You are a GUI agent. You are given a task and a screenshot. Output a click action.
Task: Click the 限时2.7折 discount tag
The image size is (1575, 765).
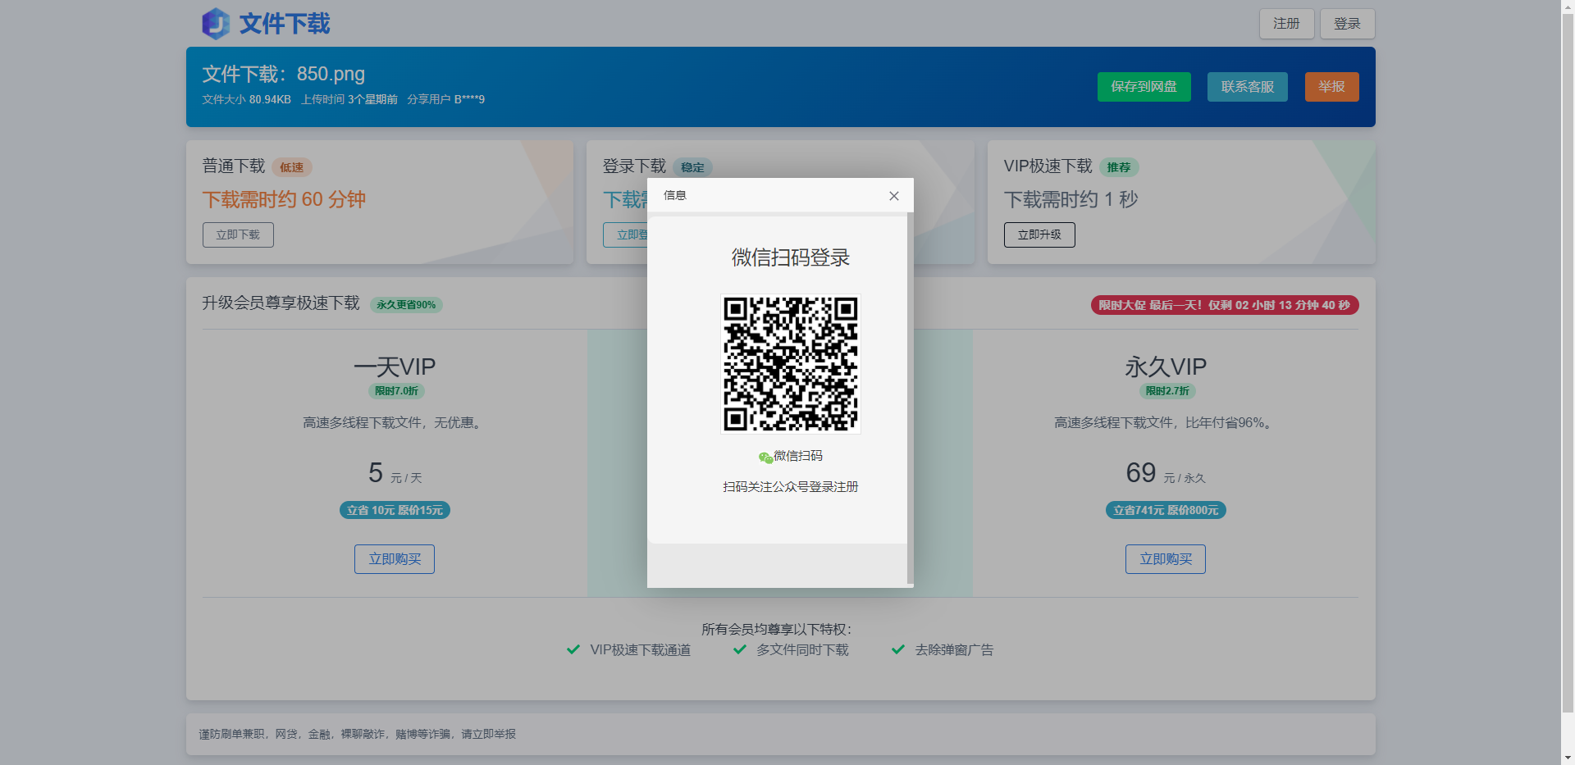tap(1167, 391)
